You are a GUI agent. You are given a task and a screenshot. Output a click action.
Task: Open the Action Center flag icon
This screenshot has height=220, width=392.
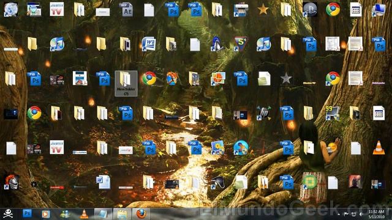point(346,214)
